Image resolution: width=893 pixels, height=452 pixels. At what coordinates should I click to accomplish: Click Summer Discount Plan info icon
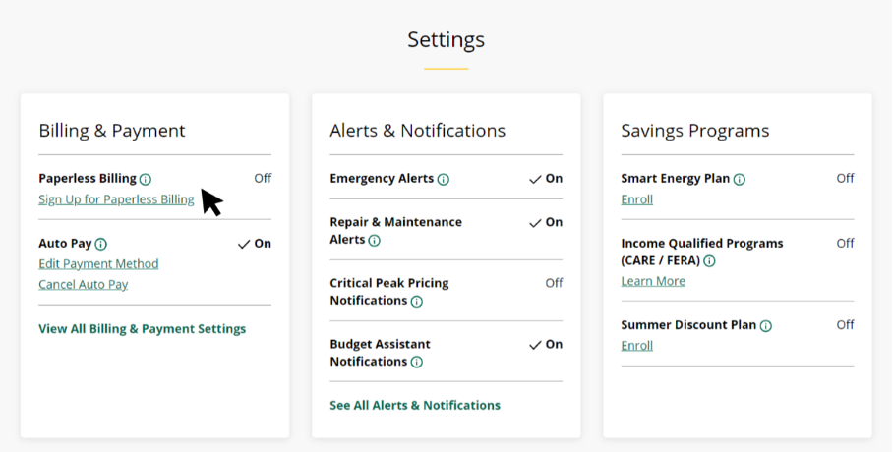(765, 325)
